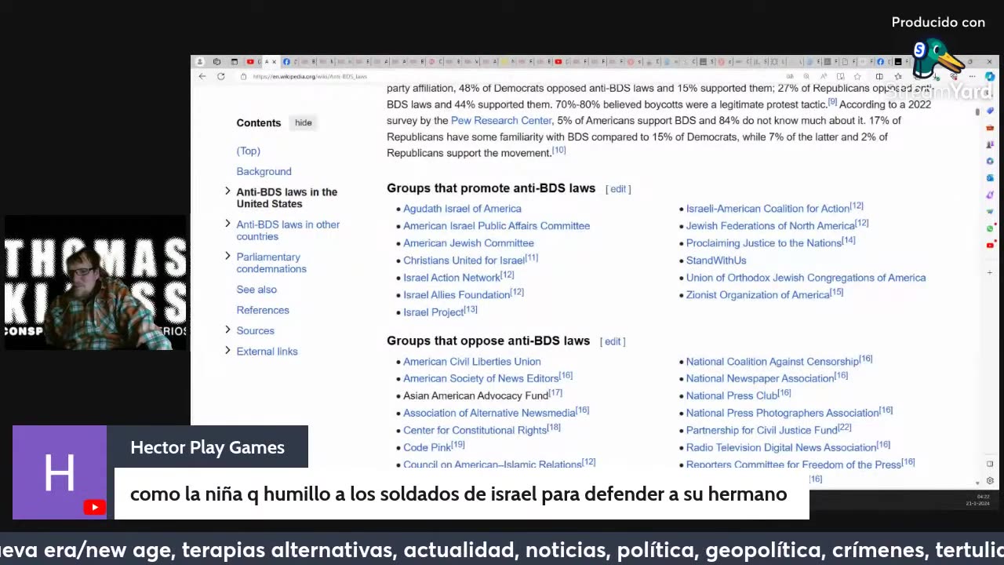Open split screen icon in browser toolbar
This screenshot has width=1004, height=565.
click(x=879, y=76)
